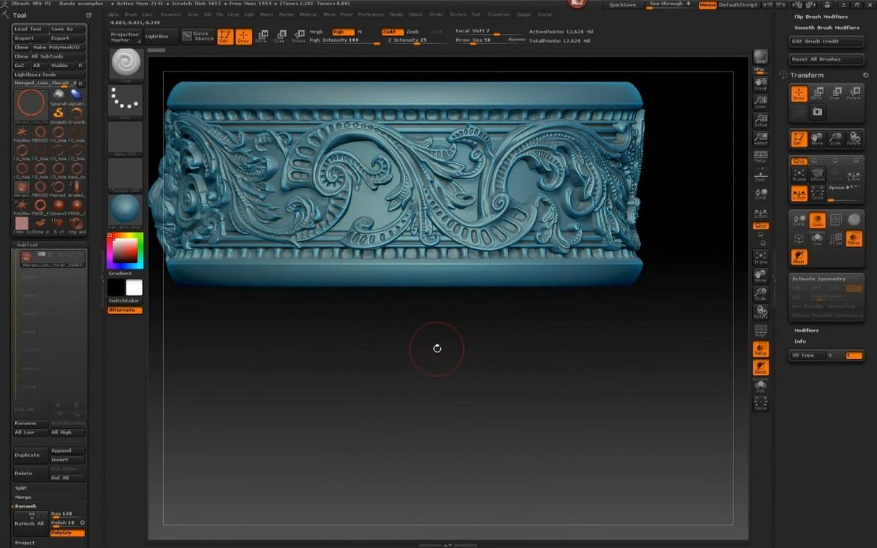Image resolution: width=877 pixels, height=548 pixels.
Task: Toggle the PolyGrp option under Remesh
Action: click(67, 533)
